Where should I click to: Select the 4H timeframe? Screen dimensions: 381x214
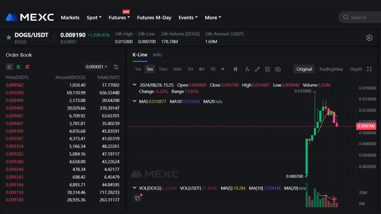[201, 69]
